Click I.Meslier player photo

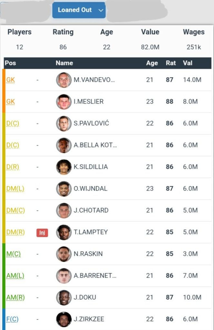pos(64,102)
